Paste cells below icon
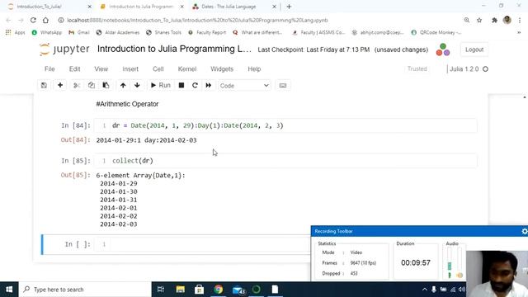Screen dimensions: 528x297 106,85
